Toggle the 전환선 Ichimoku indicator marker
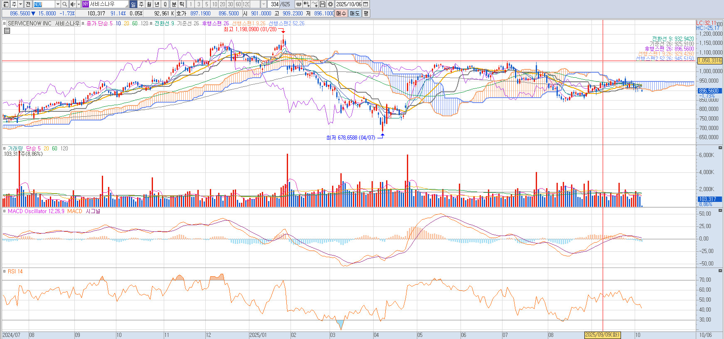 [x=151, y=24]
